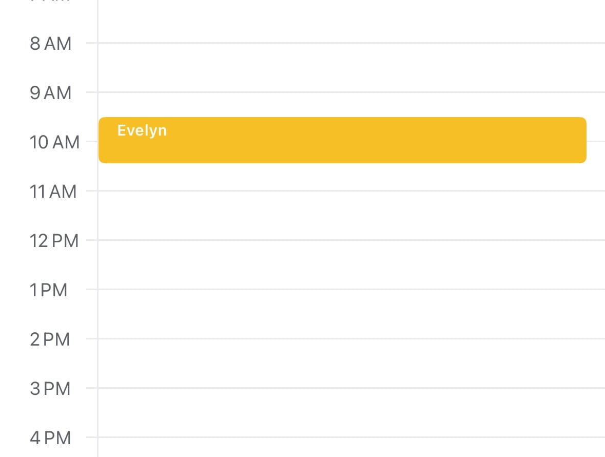Select the 4 PM time label

(x=50, y=438)
